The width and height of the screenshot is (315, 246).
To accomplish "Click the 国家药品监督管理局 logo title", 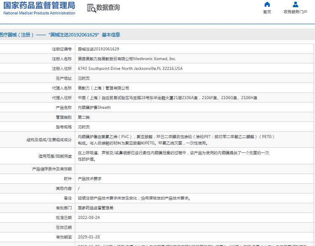I will 39,5.
